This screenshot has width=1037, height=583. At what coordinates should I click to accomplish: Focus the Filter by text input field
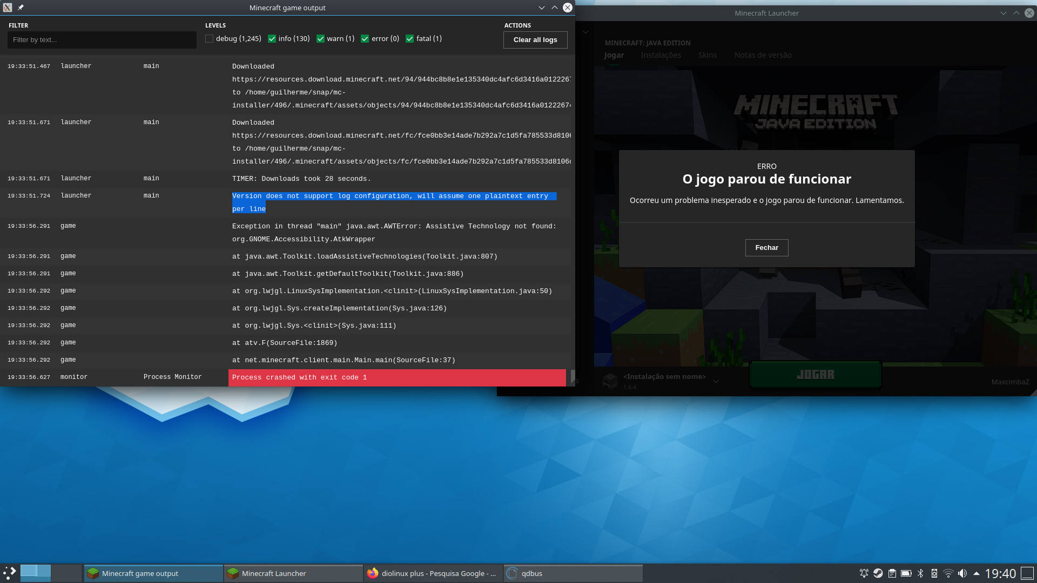click(102, 40)
